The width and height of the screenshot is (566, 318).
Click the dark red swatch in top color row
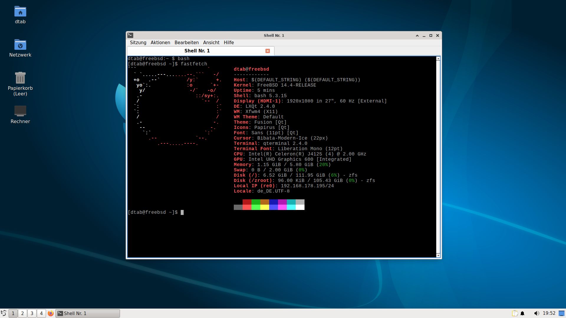coord(247,202)
